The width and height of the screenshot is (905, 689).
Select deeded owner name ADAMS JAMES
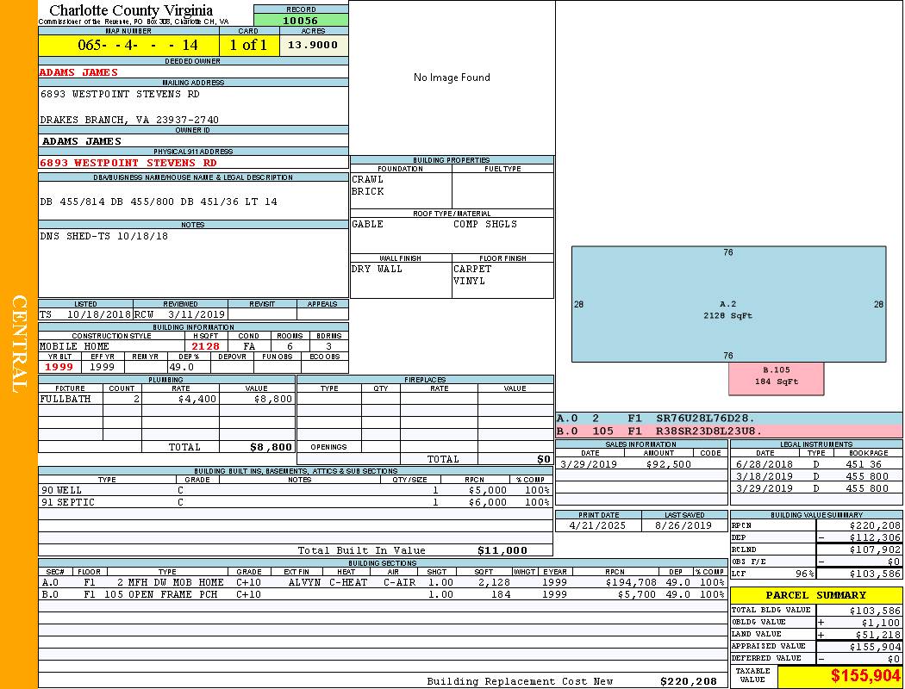pyautogui.click(x=78, y=72)
